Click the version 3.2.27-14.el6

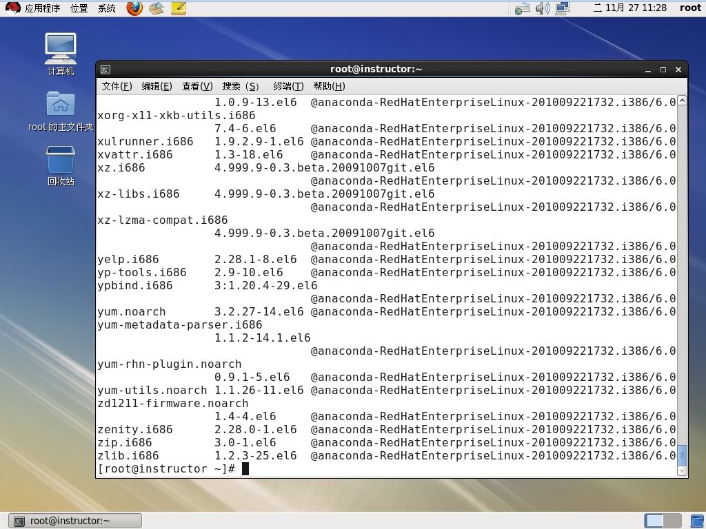coord(259,312)
